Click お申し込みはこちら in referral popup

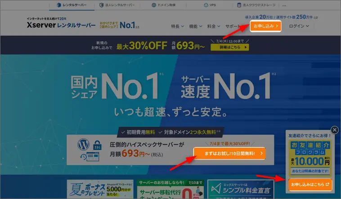click(310, 184)
